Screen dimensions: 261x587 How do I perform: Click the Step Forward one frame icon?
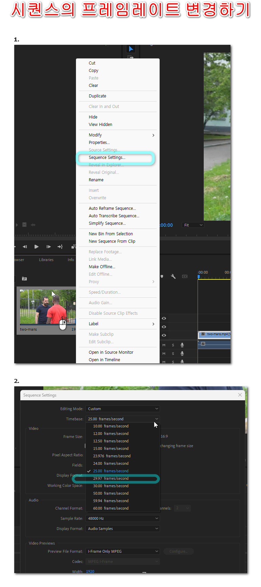[48, 247]
